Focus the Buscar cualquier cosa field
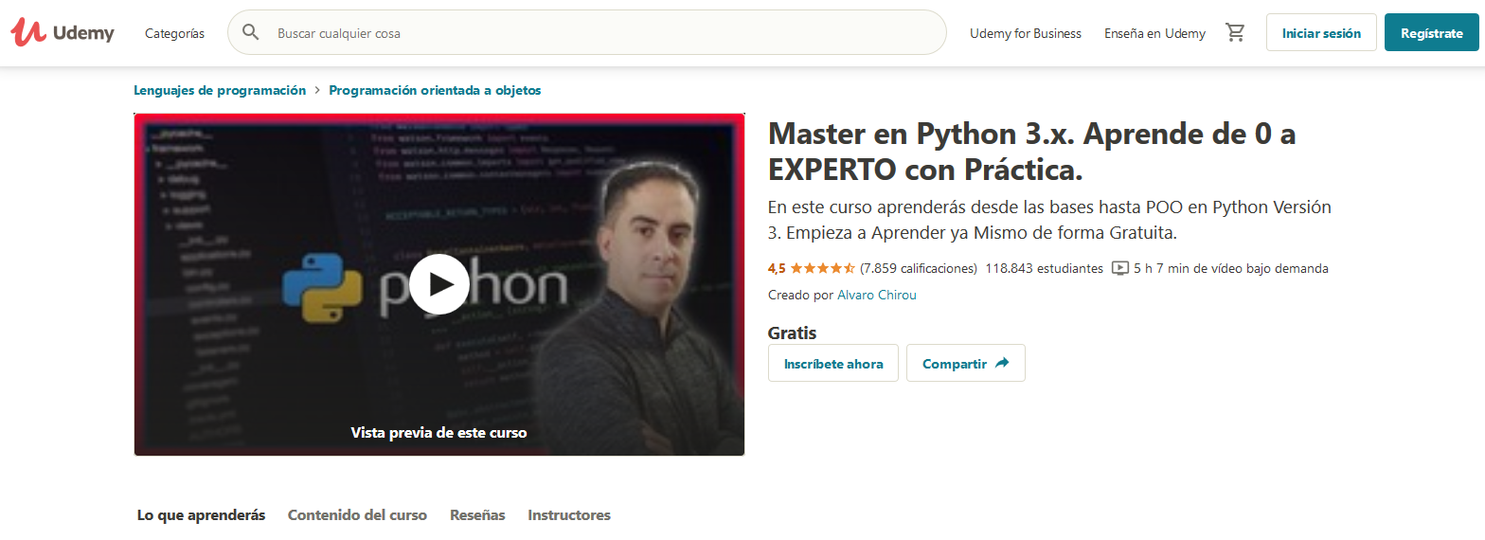This screenshot has width=1485, height=540. point(606,33)
